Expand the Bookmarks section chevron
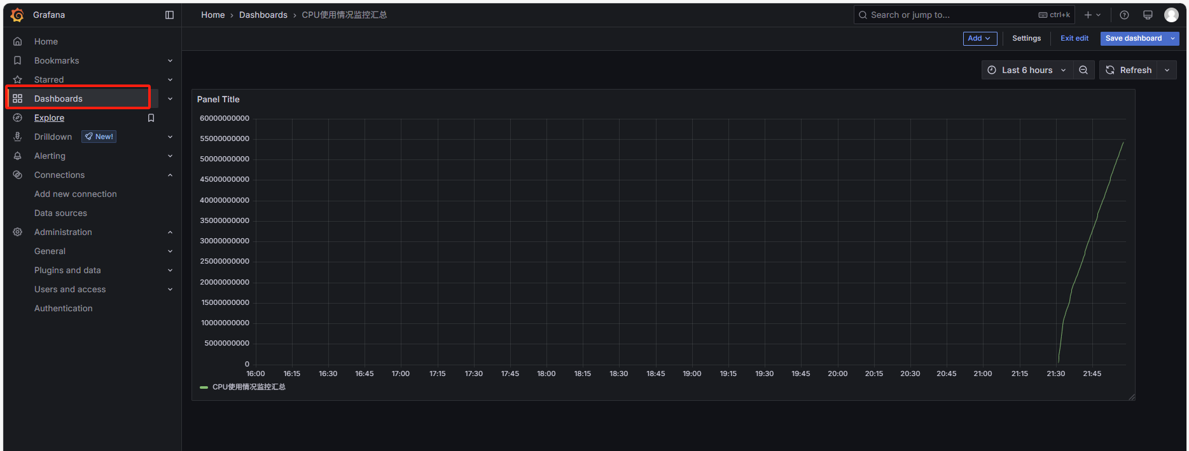This screenshot has height=451, width=1189. (170, 60)
